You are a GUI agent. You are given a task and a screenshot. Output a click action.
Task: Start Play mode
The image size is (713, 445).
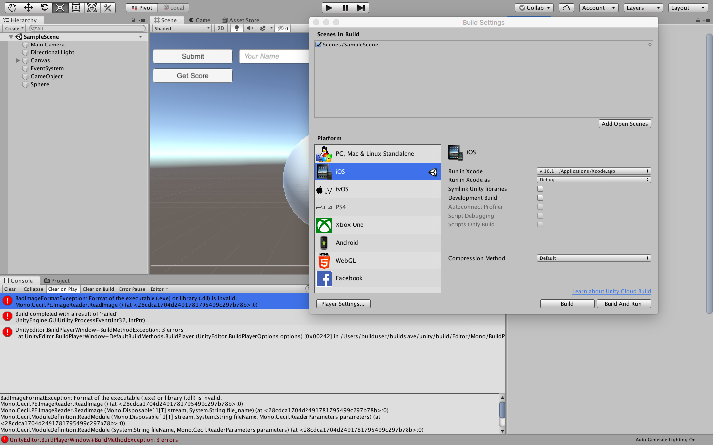(x=329, y=8)
